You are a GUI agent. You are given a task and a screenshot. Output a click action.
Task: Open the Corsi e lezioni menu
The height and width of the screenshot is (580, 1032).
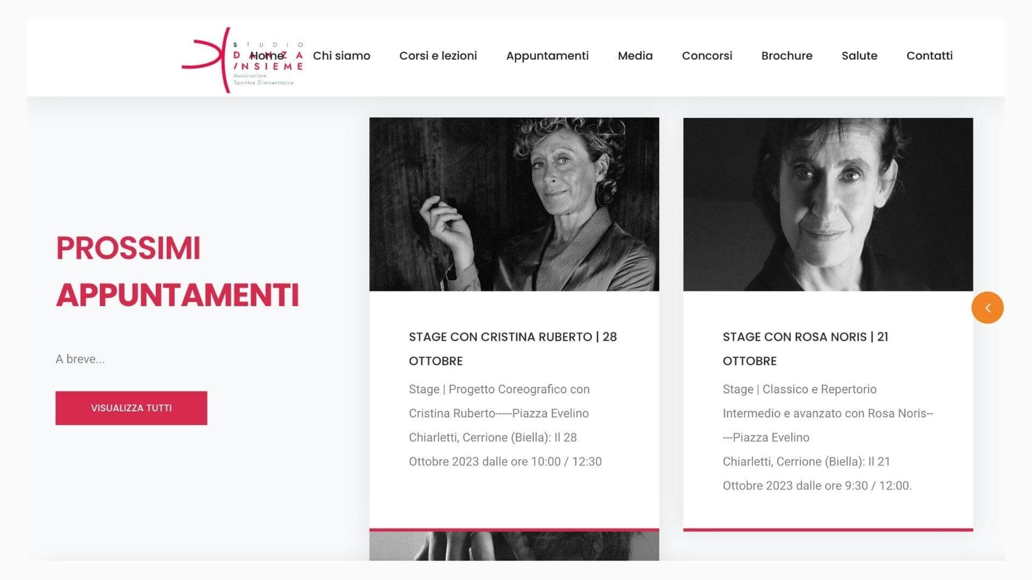[438, 56]
